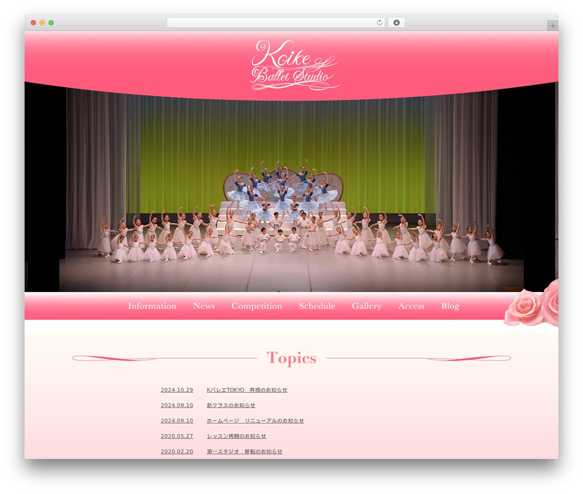Focus the browser address bar
The width and height of the screenshot is (583, 494).
pos(276,23)
